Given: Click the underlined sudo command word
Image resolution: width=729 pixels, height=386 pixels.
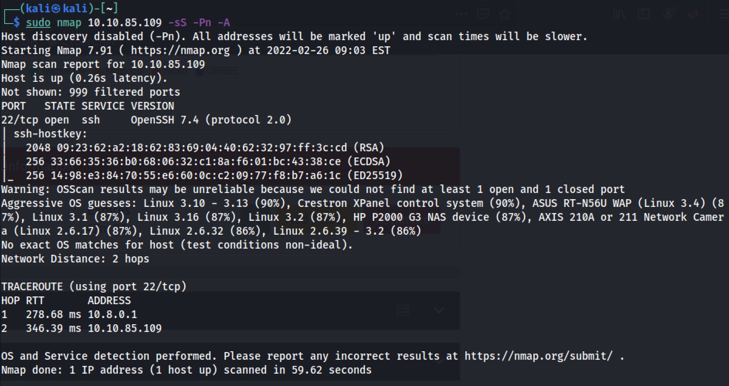Looking at the screenshot, I should click(38, 23).
